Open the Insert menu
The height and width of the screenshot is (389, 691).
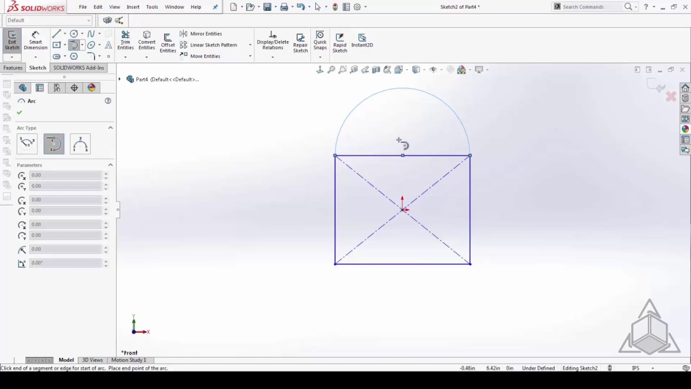(x=133, y=7)
